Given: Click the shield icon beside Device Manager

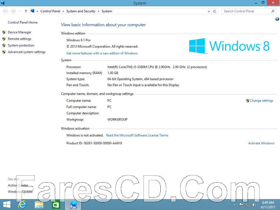Looking at the screenshot, I should click(4, 32).
